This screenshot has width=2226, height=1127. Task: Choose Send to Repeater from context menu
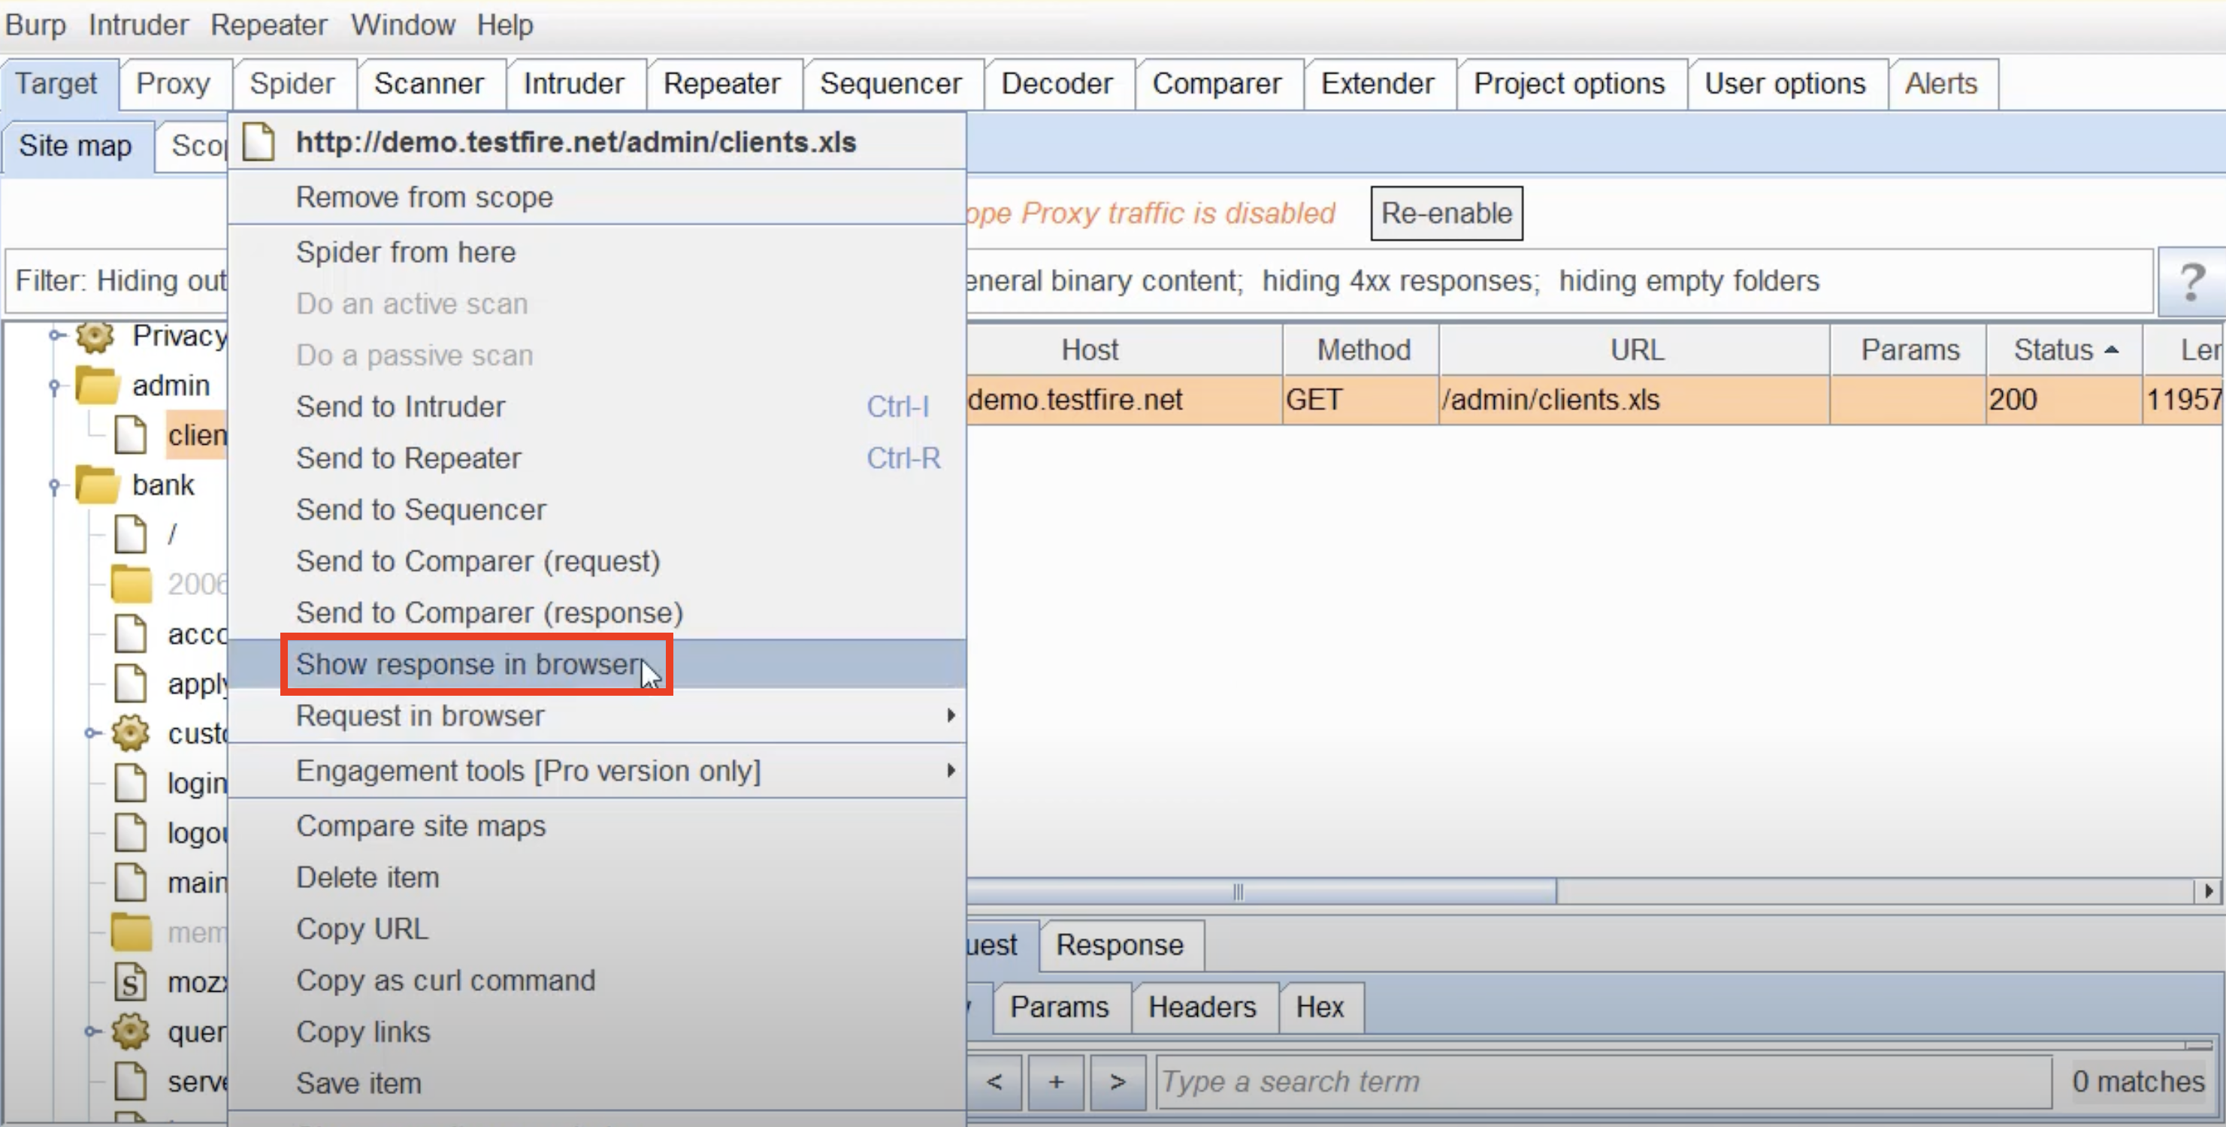[409, 458]
